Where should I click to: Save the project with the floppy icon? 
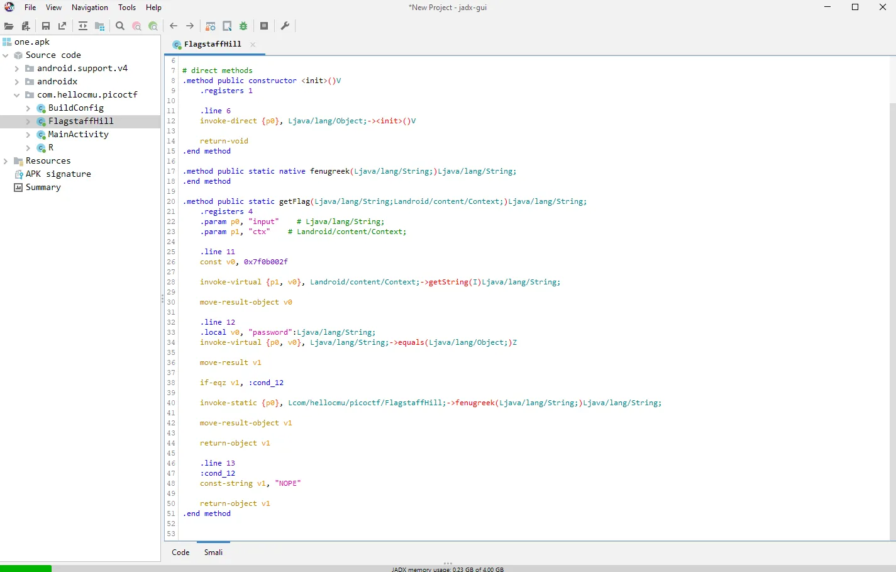[x=46, y=26]
